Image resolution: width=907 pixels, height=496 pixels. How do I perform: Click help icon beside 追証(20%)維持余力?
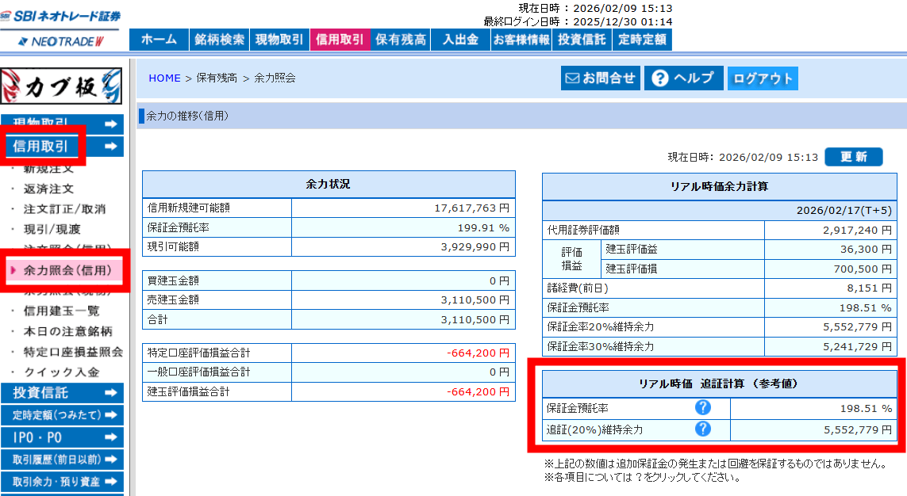click(702, 429)
